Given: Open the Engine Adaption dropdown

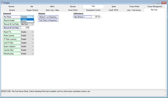Looking at the screenshot, I should pyautogui.click(x=33, y=47).
